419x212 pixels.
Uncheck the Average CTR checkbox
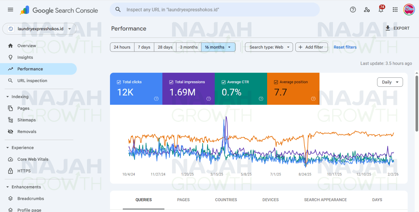(x=223, y=82)
